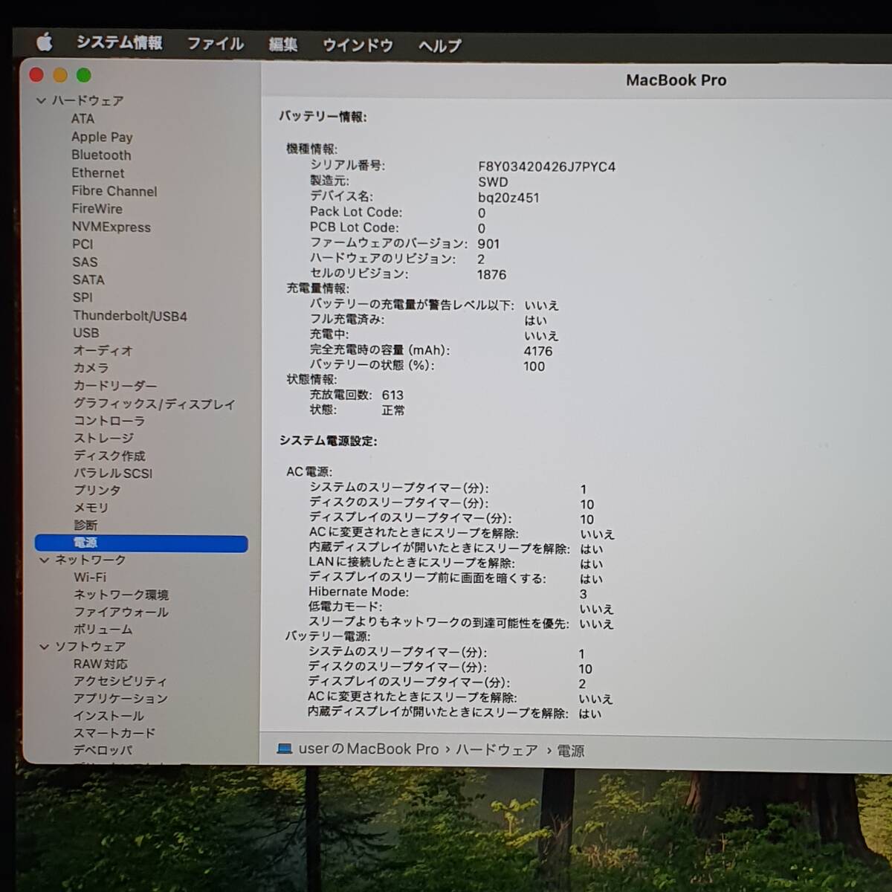Select USB in the sidebar

pyautogui.click(x=85, y=333)
